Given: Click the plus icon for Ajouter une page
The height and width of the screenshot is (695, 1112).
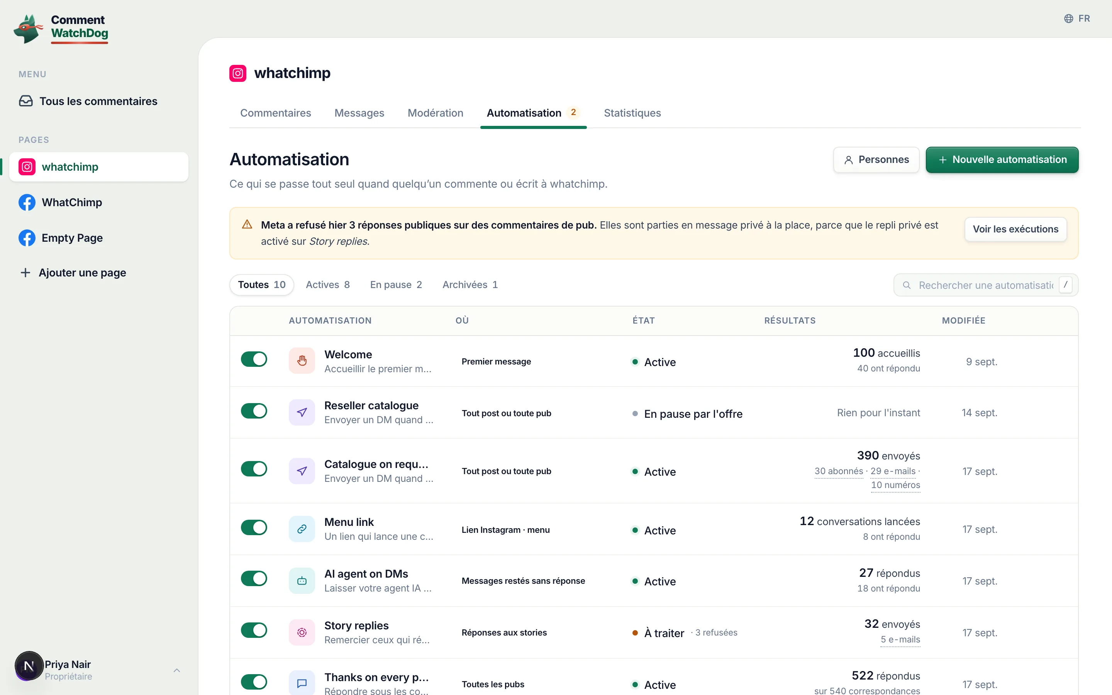Looking at the screenshot, I should [26, 273].
